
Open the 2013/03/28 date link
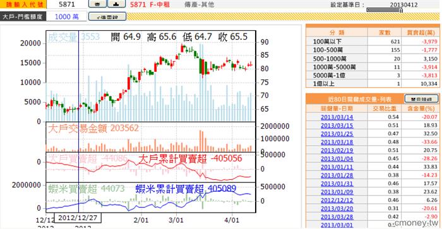point(337,216)
